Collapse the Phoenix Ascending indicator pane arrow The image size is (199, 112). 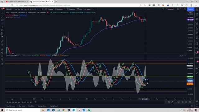(x=180, y=55)
